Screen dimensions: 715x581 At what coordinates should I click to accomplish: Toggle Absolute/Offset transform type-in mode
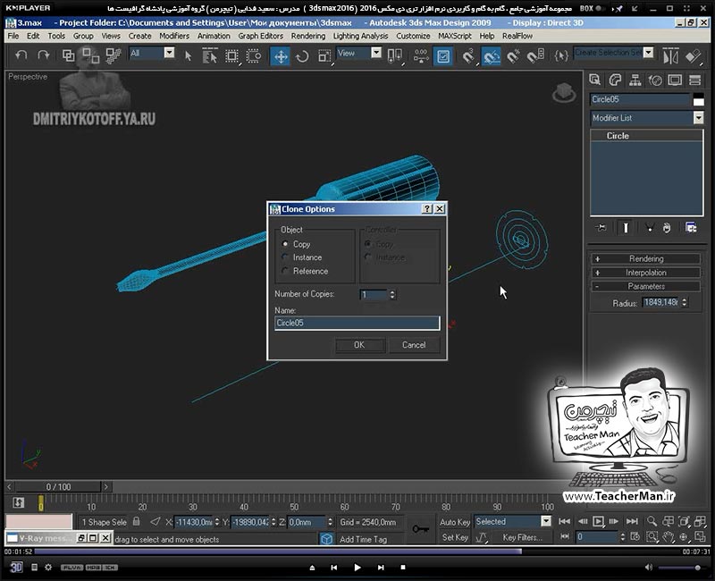point(155,521)
